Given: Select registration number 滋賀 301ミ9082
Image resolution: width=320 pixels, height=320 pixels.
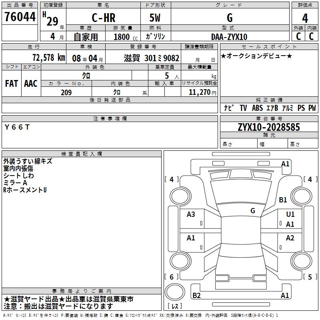Looking at the screenshot, I should [152, 58].
